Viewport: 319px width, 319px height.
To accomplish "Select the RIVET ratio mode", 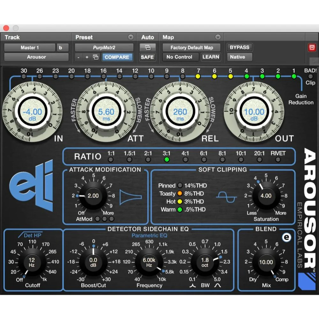I will [278, 159].
